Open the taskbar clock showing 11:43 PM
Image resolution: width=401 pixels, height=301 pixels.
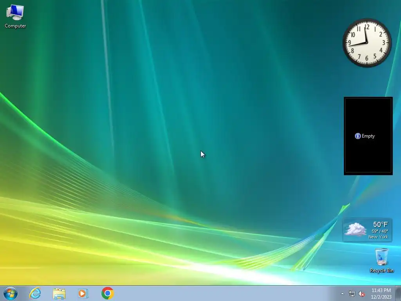381,293
